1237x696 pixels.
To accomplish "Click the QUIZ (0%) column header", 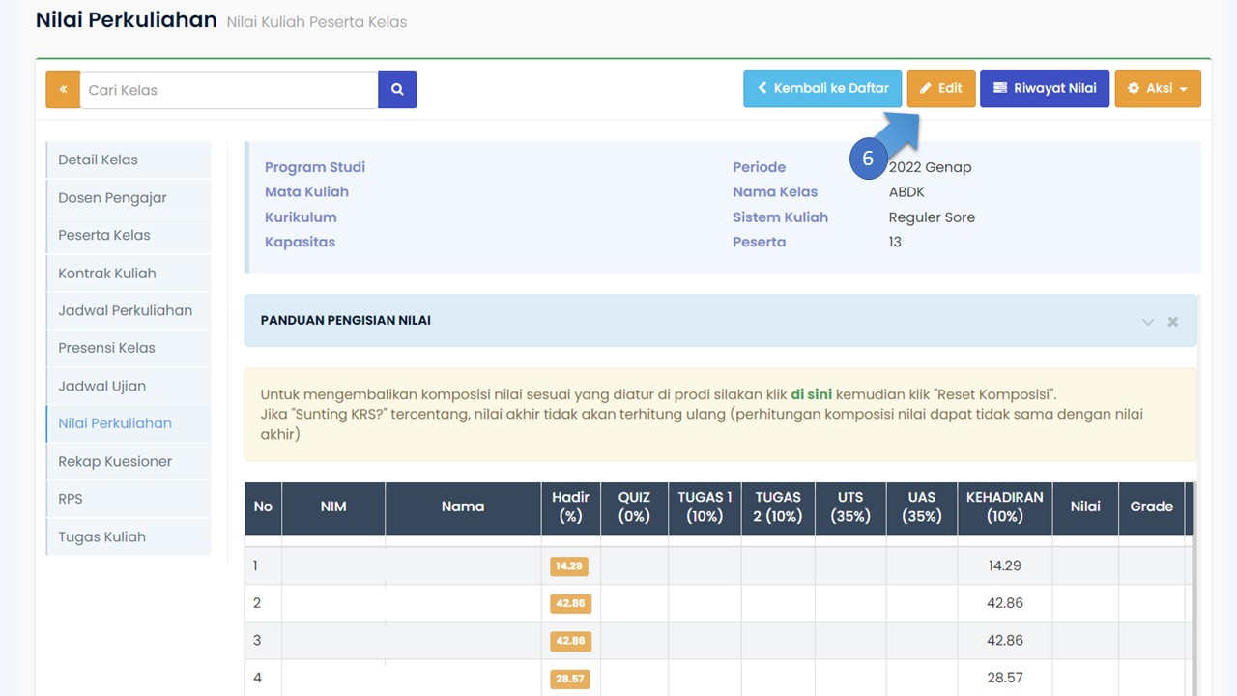I will 635,507.
